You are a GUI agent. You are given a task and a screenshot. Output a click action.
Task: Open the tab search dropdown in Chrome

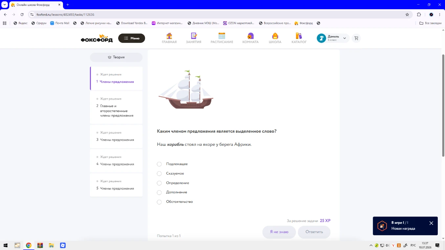click(5, 5)
